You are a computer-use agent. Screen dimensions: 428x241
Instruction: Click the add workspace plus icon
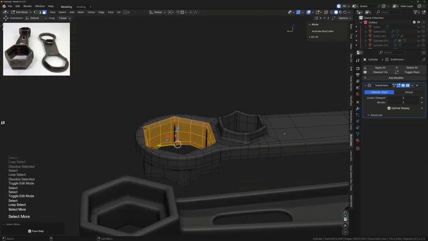point(90,7)
